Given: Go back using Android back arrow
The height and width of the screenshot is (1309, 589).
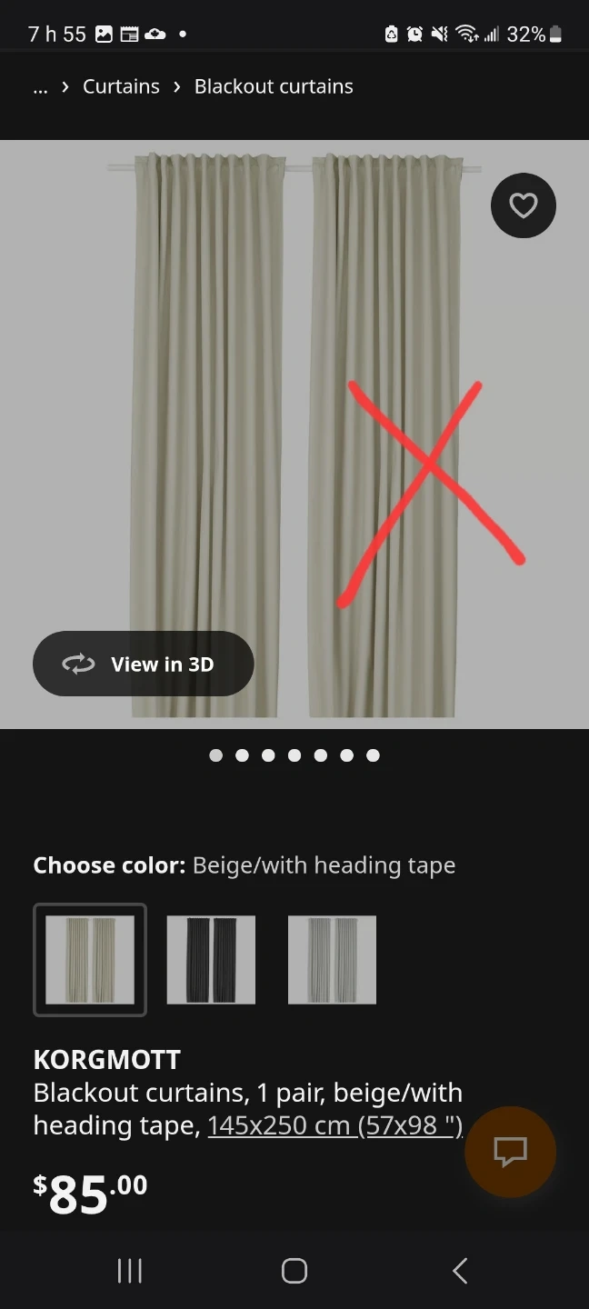Looking at the screenshot, I should coord(460,1270).
